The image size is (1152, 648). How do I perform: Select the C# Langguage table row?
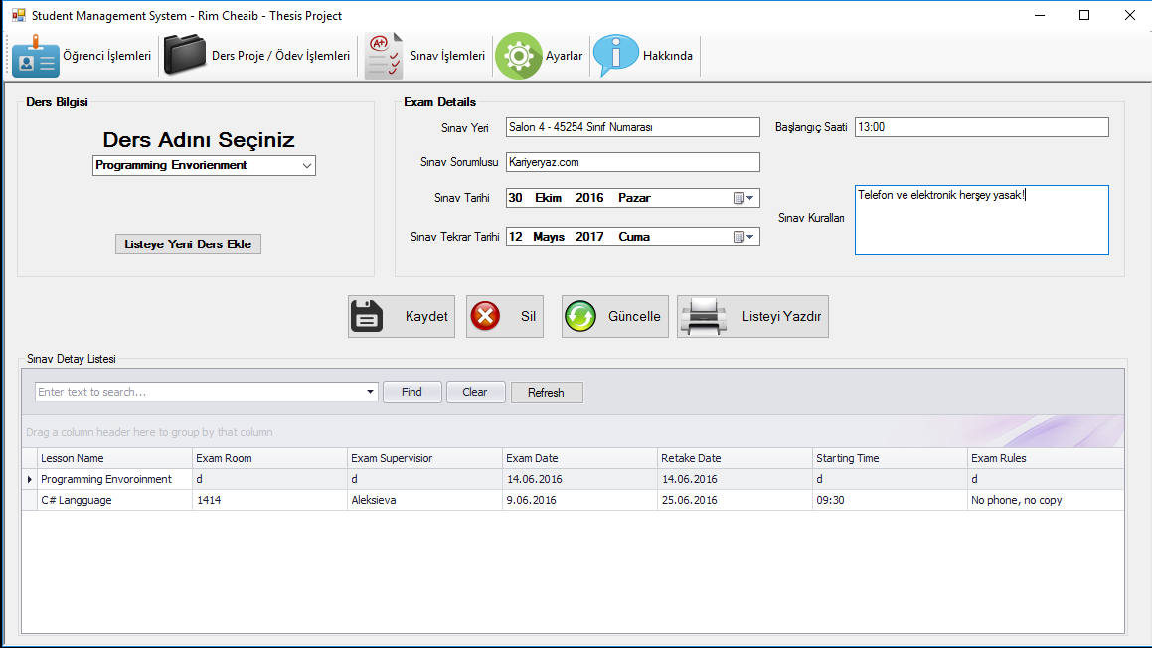(x=574, y=500)
